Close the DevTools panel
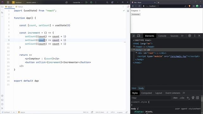 (199, 36)
